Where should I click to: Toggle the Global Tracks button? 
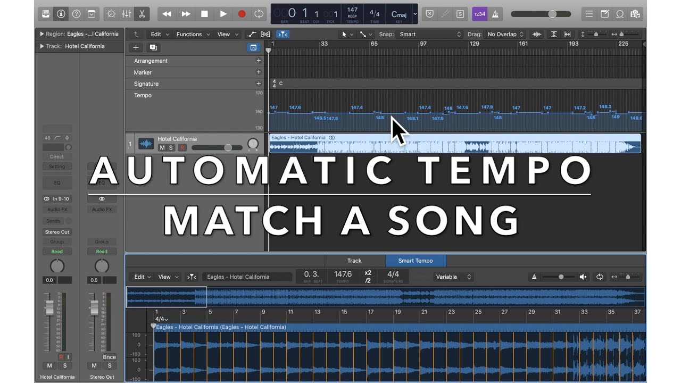tap(253, 47)
